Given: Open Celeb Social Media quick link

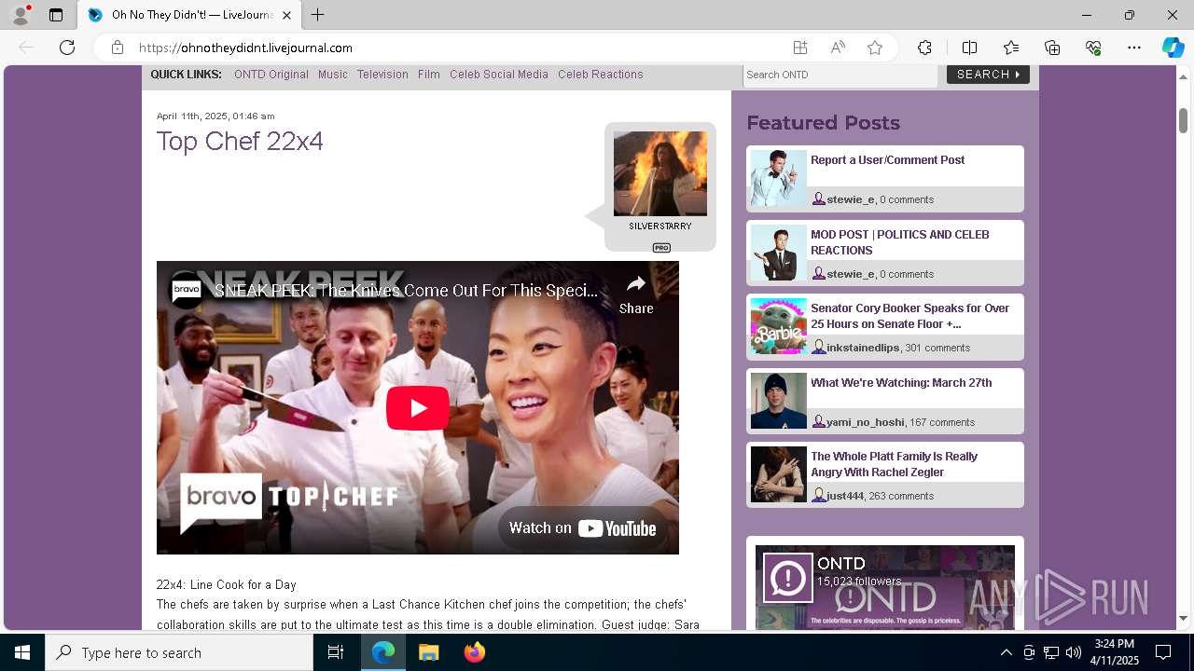Looking at the screenshot, I should 499,75.
